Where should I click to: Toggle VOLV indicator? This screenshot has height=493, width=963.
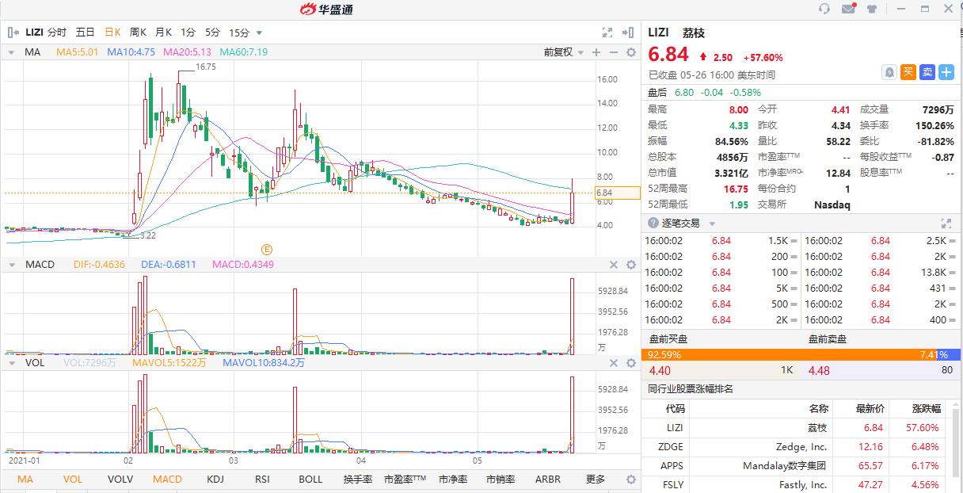(120, 480)
